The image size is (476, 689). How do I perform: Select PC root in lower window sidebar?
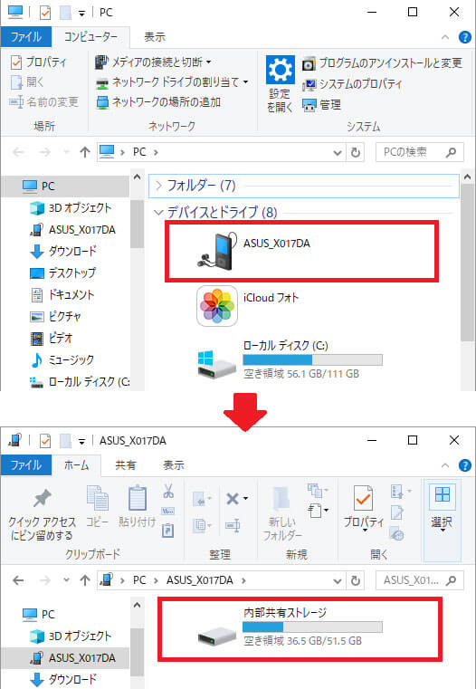[39, 614]
